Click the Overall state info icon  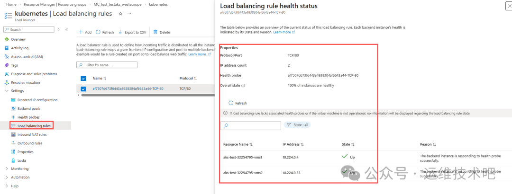coord(243,86)
